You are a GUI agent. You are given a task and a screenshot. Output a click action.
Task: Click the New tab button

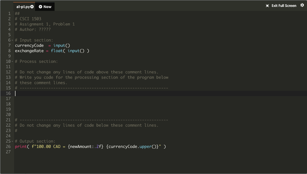tap(45, 6)
